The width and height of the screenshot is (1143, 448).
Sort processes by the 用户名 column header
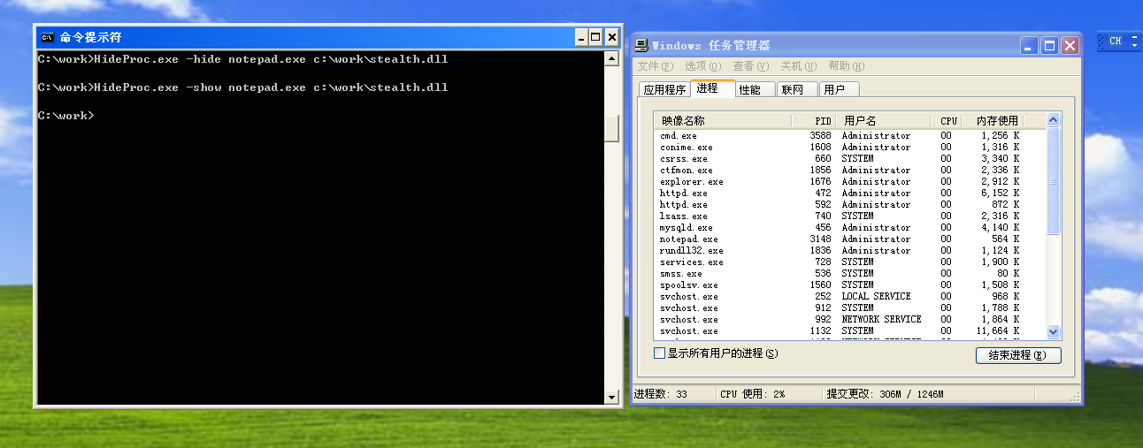coord(884,120)
